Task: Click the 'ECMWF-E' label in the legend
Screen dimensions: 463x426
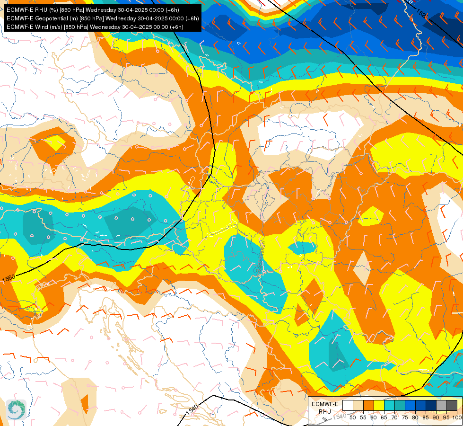Action: coord(325,404)
